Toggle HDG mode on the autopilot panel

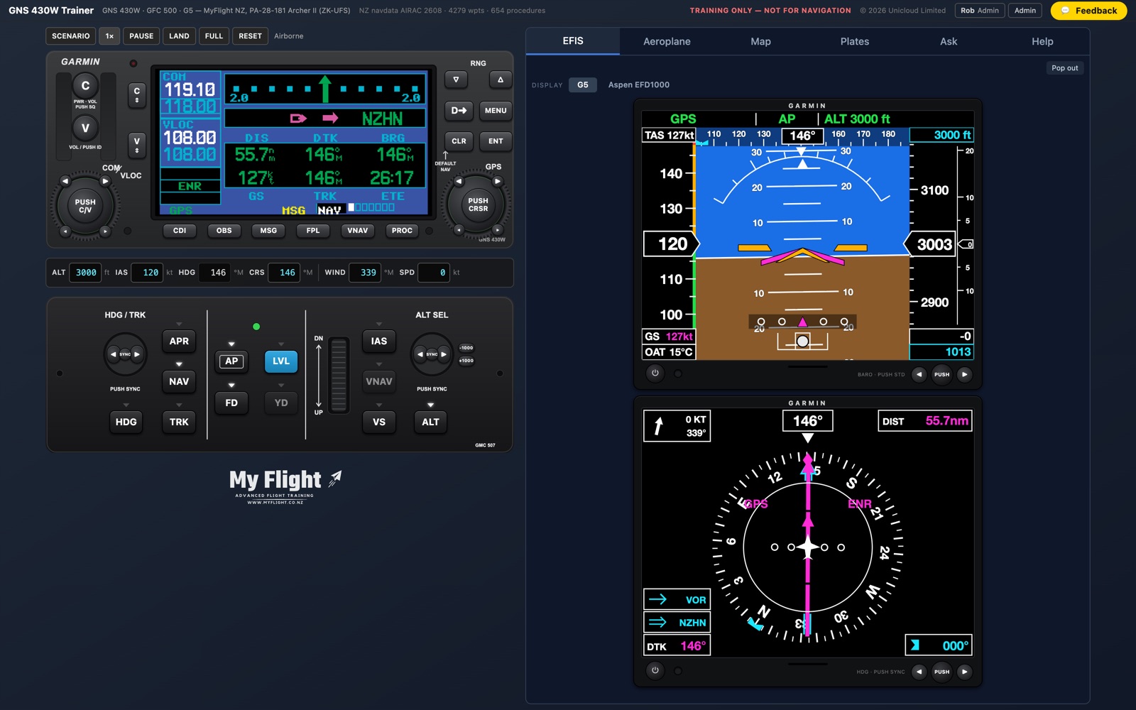126,422
